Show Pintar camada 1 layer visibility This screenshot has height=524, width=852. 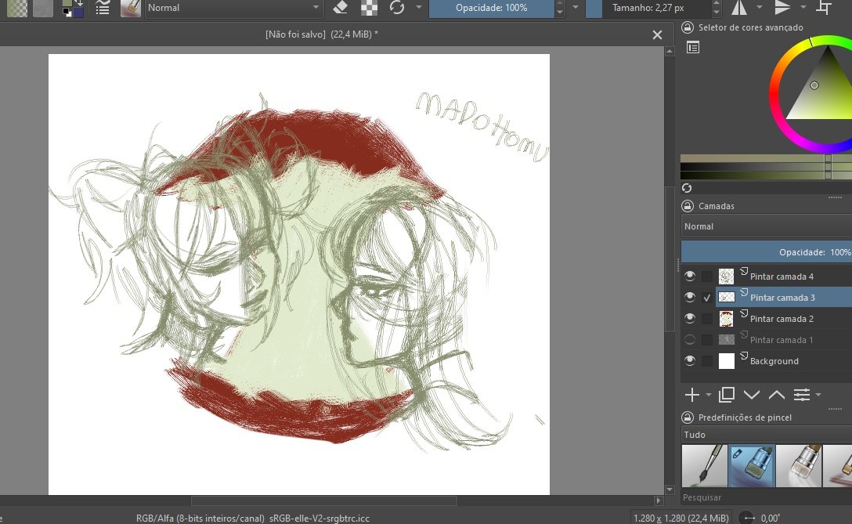[690, 340]
